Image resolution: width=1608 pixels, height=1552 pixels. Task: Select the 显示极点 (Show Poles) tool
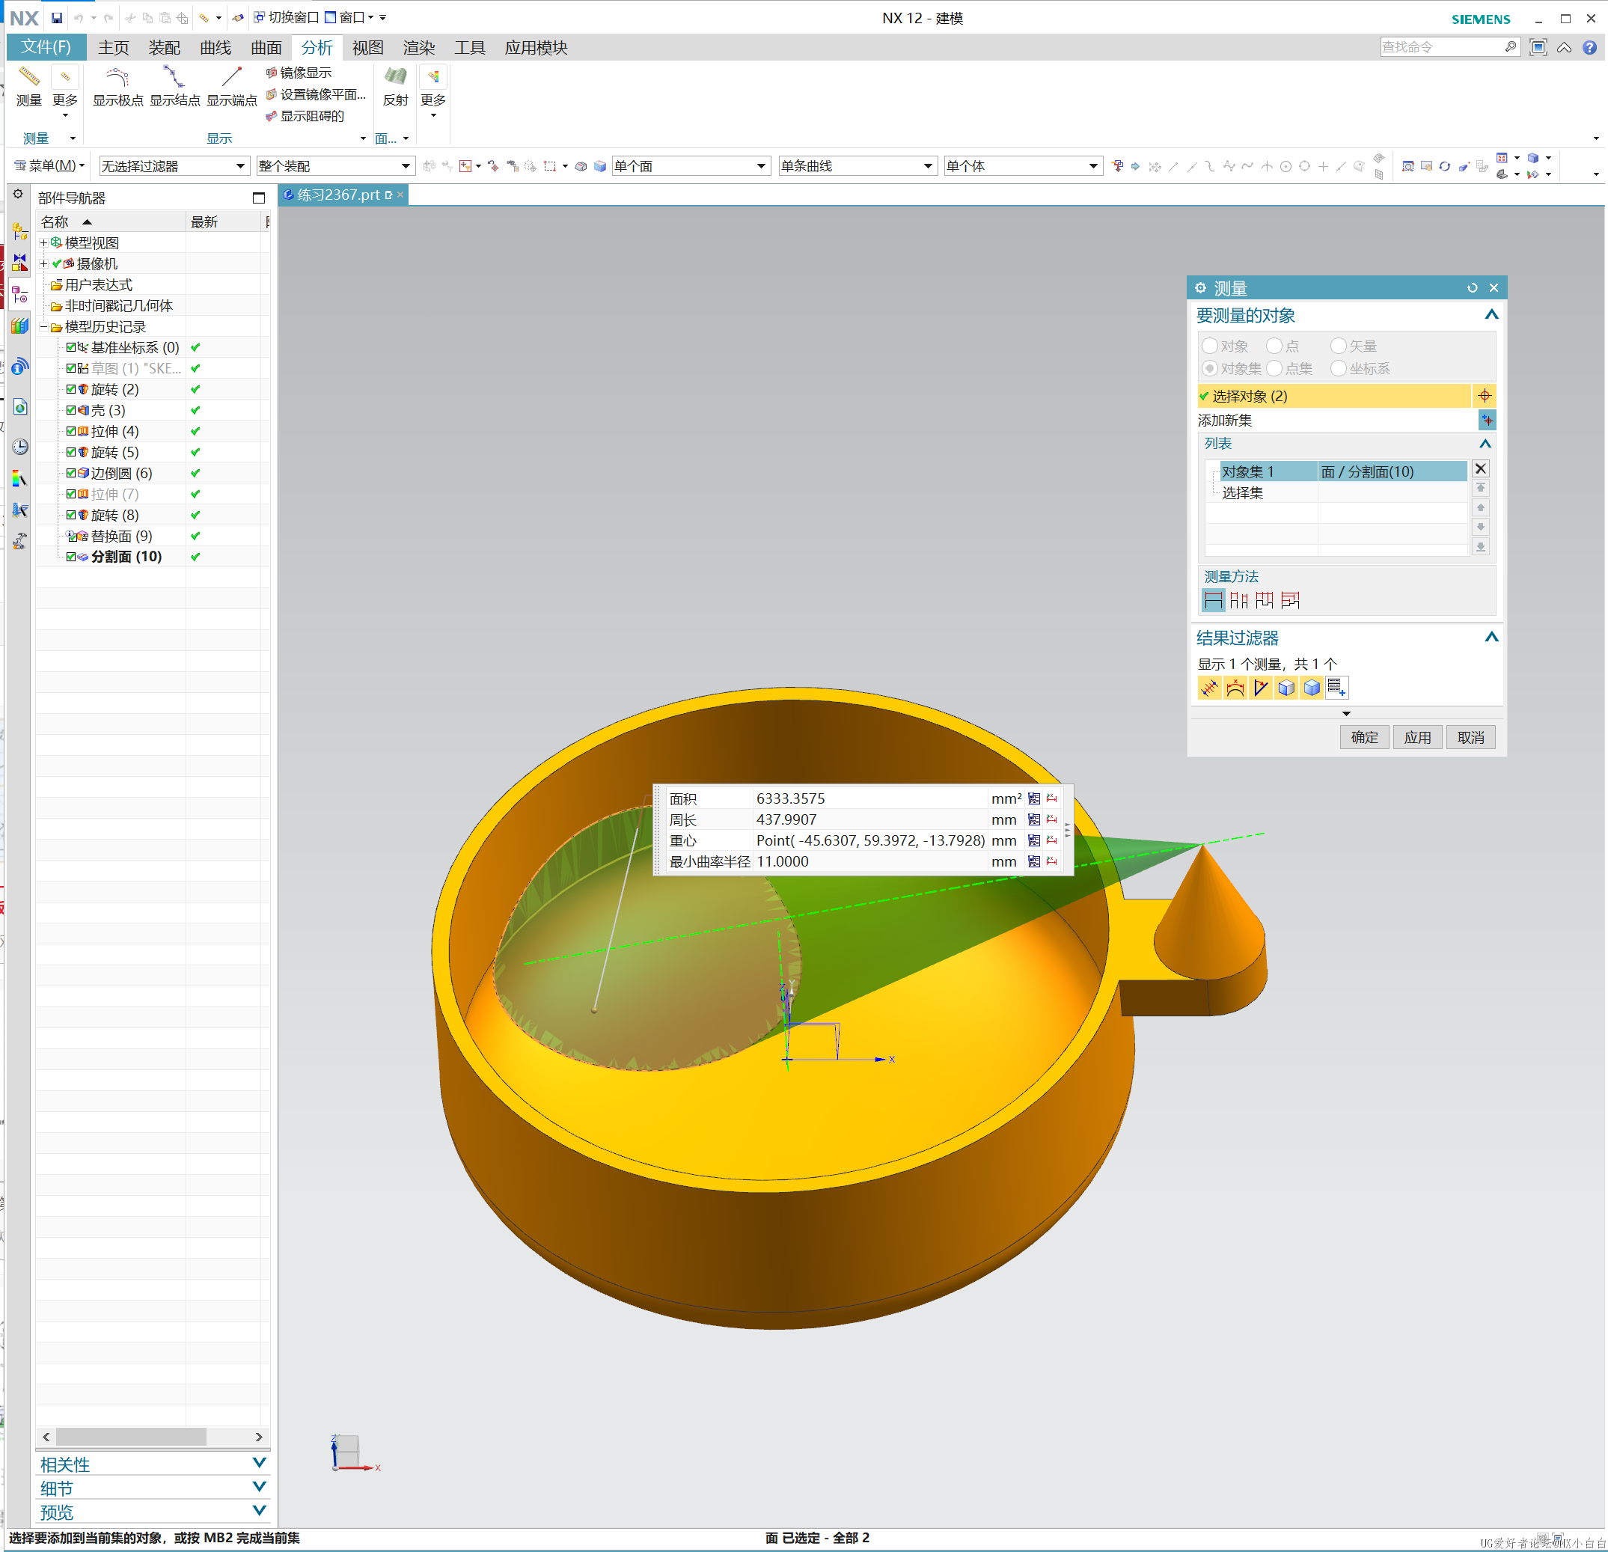pos(117,85)
